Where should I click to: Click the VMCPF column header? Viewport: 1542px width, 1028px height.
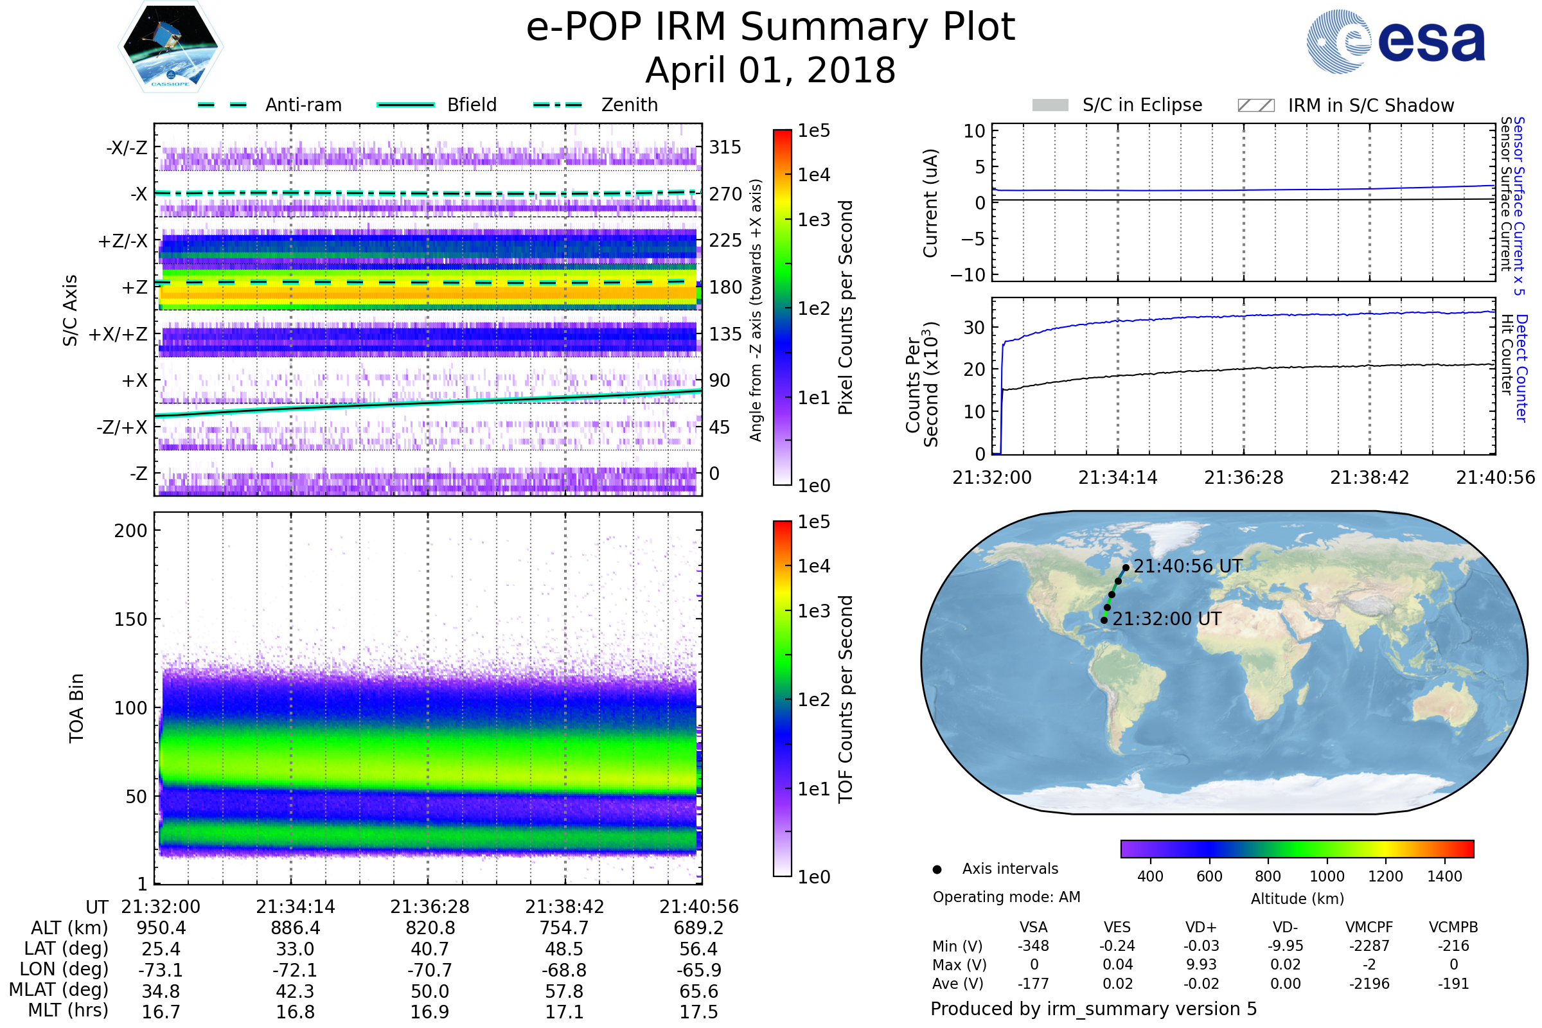tap(1369, 927)
